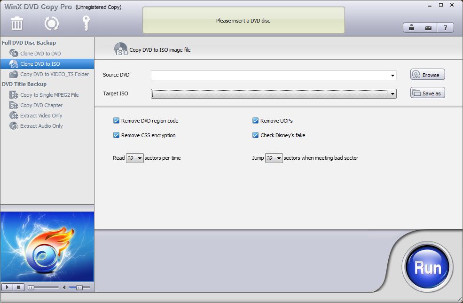This screenshot has width=463, height=303.
Task: Click the volume speaker icon in player
Action: click(65, 287)
